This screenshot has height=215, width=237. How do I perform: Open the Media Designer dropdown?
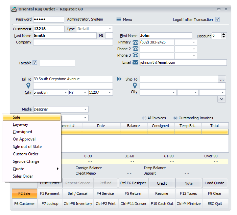tap(85, 109)
